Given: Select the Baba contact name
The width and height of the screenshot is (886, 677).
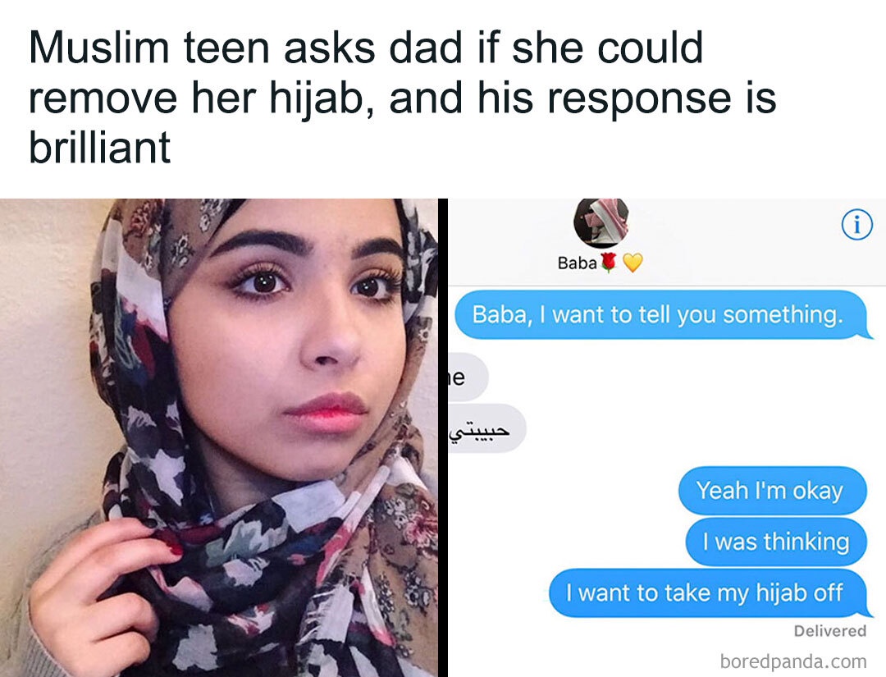Looking at the screenshot, I should coord(577,263).
